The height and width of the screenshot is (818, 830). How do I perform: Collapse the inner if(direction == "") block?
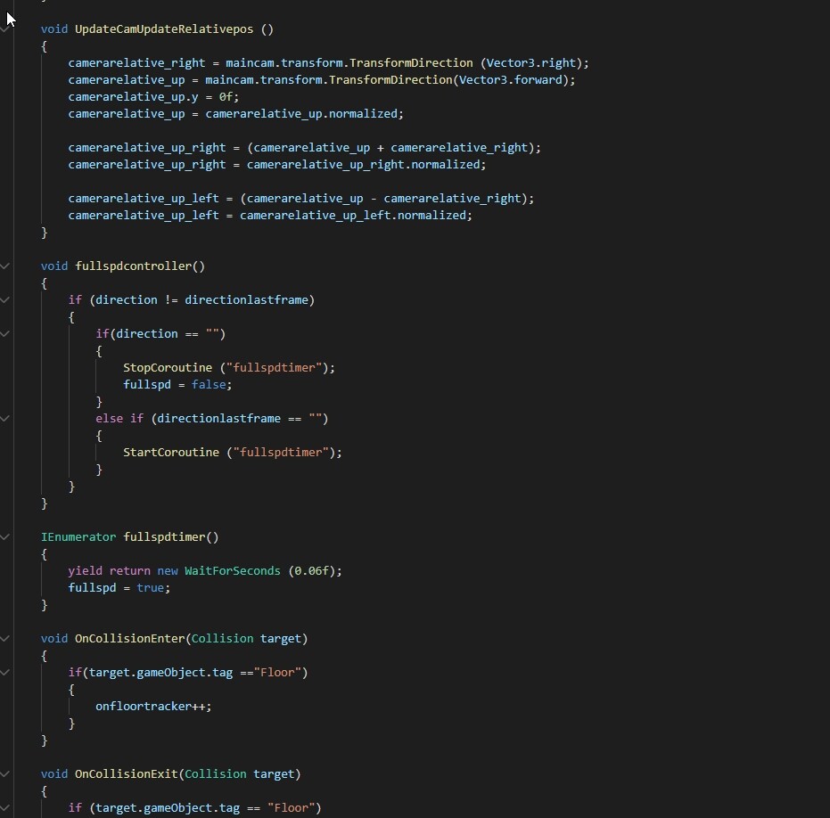tap(6, 333)
